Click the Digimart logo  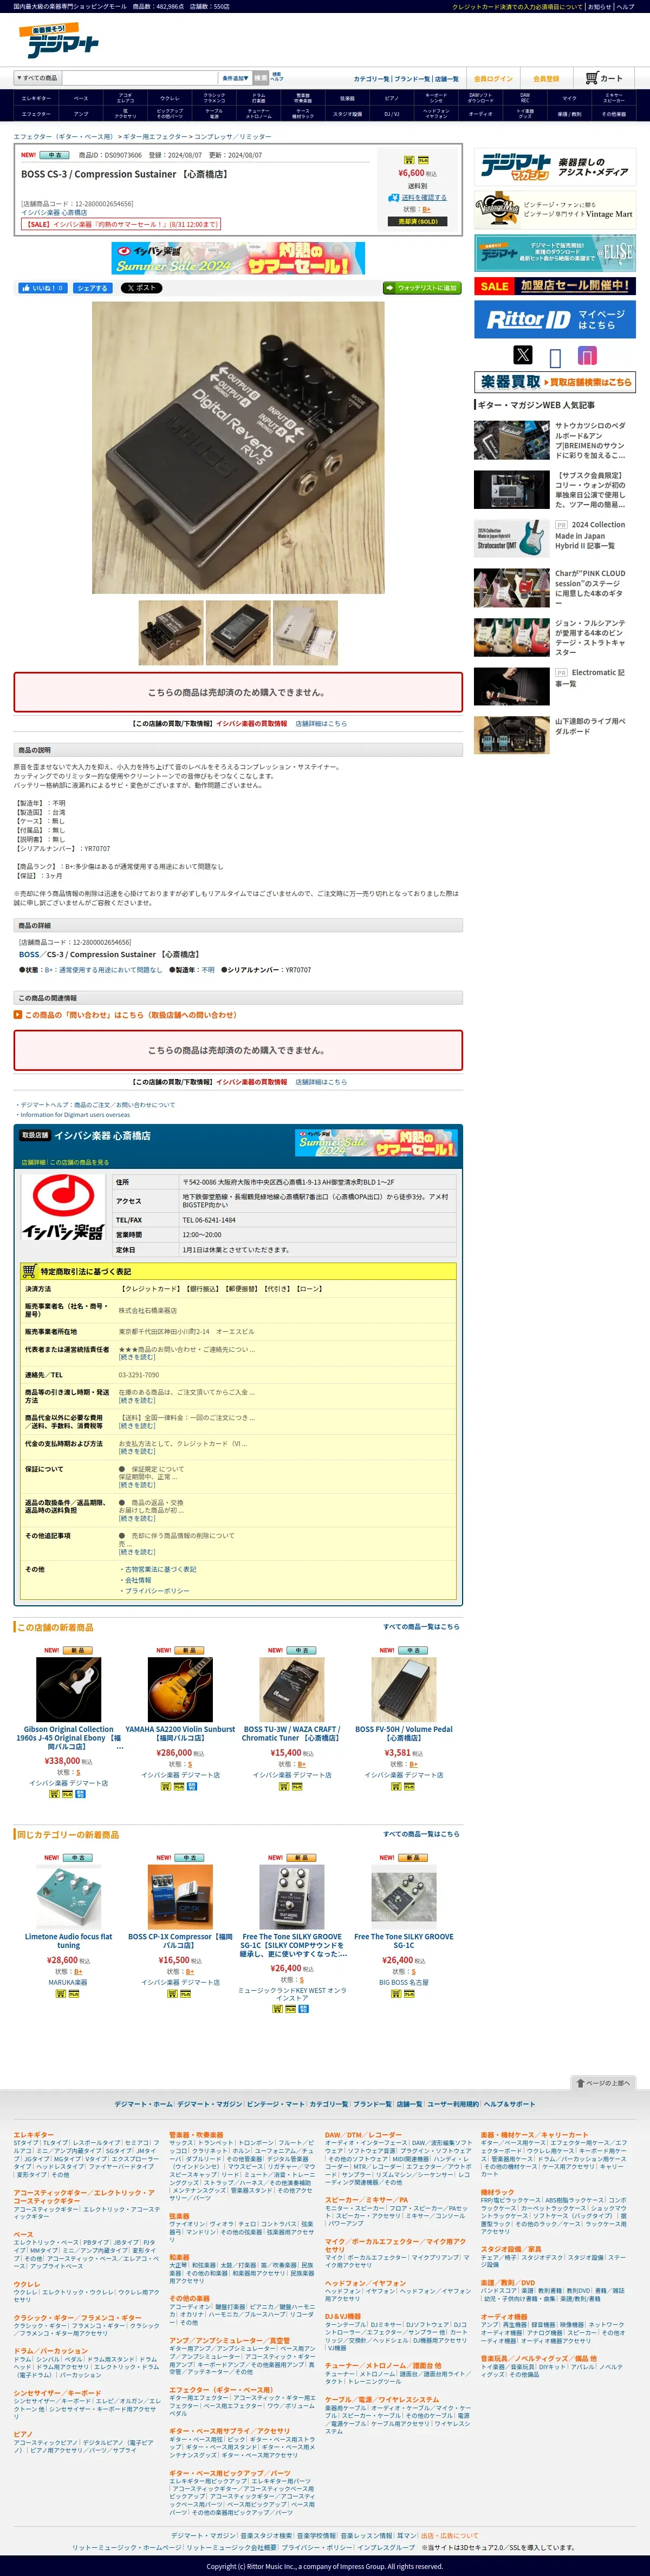tap(59, 41)
